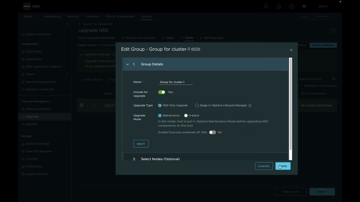Select the Migrate sidebar item
360x202 pixels.
(32, 124)
